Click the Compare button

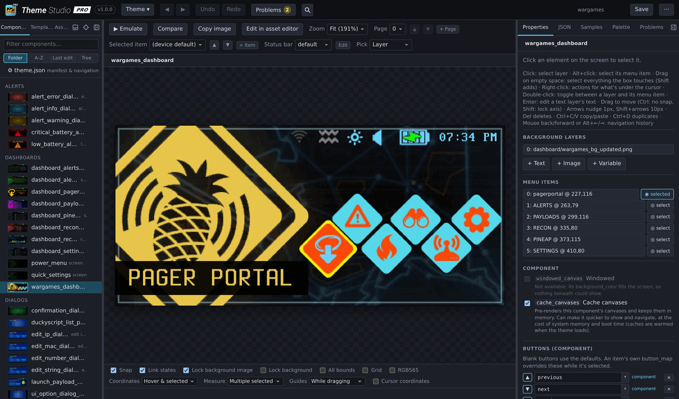[170, 29]
